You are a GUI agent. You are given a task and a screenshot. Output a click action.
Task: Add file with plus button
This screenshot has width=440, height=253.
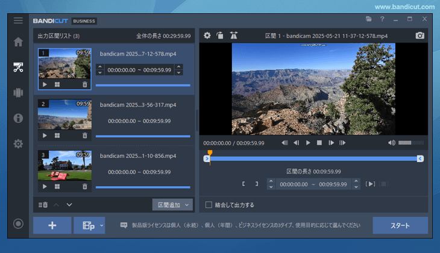pyautogui.click(x=52, y=225)
